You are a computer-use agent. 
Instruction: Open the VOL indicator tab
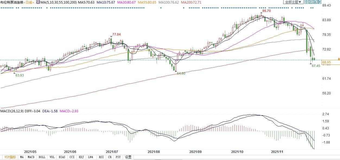(x=52, y=157)
